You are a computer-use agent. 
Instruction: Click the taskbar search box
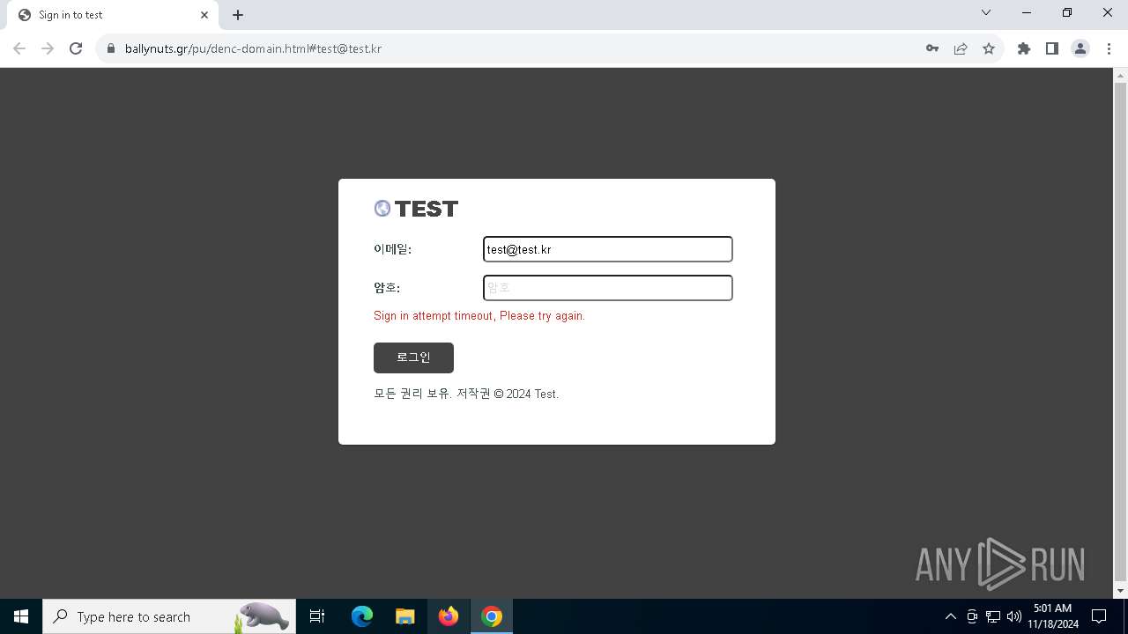(169, 616)
